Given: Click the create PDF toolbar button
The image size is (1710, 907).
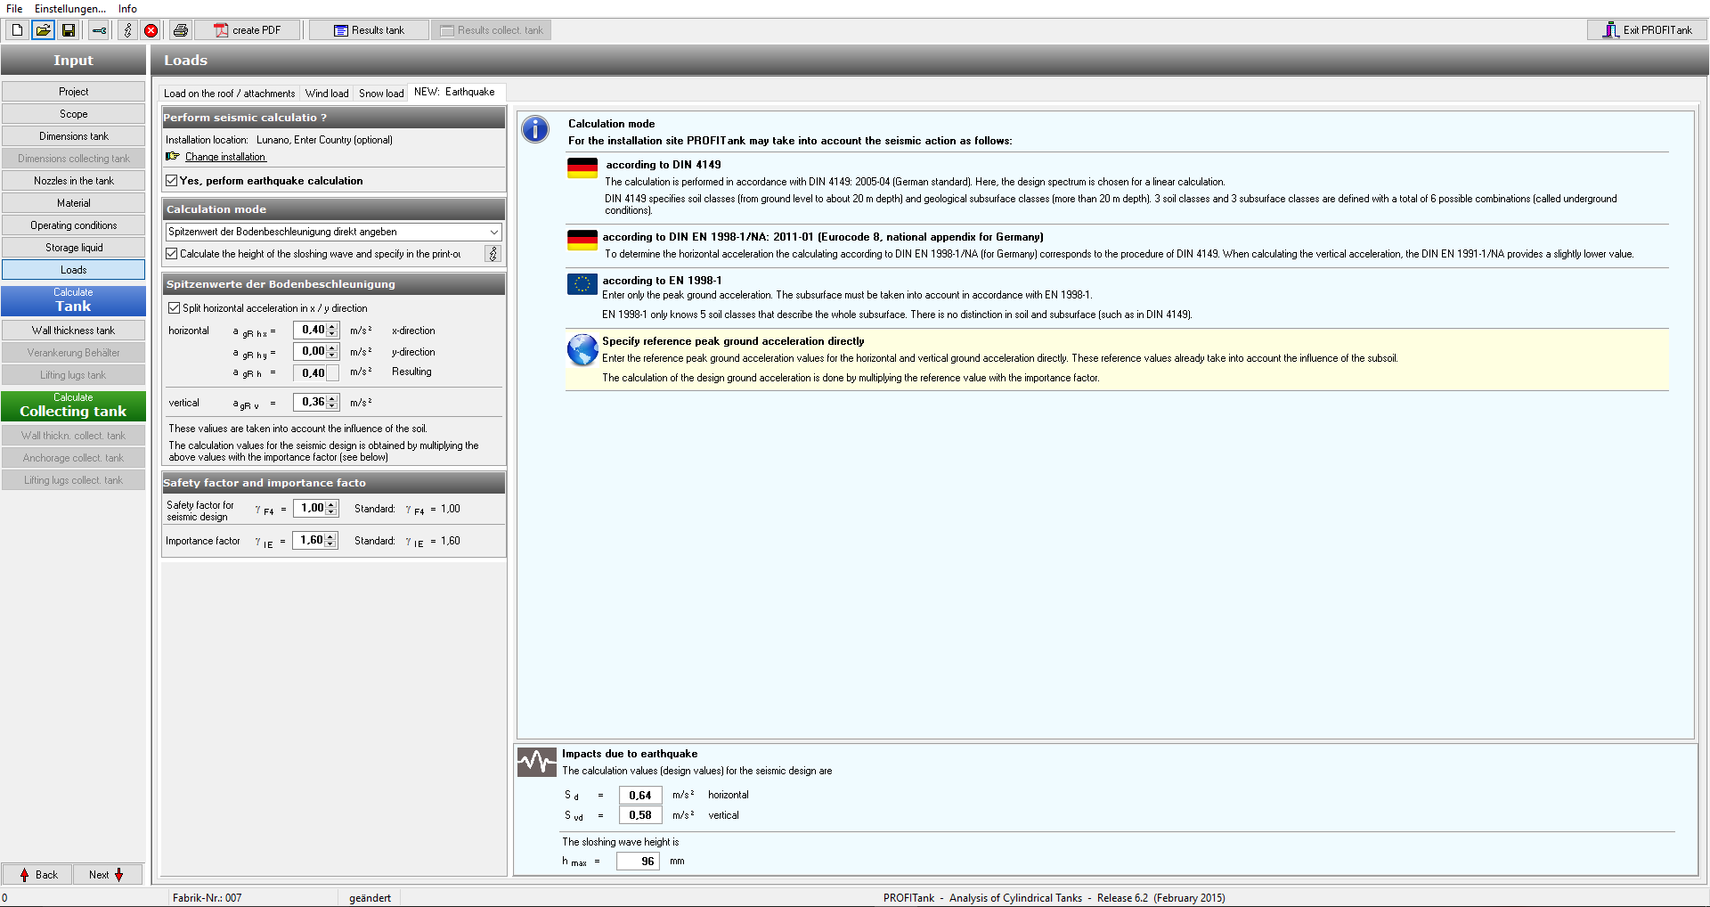Looking at the screenshot, I should [x=248, y=30].
